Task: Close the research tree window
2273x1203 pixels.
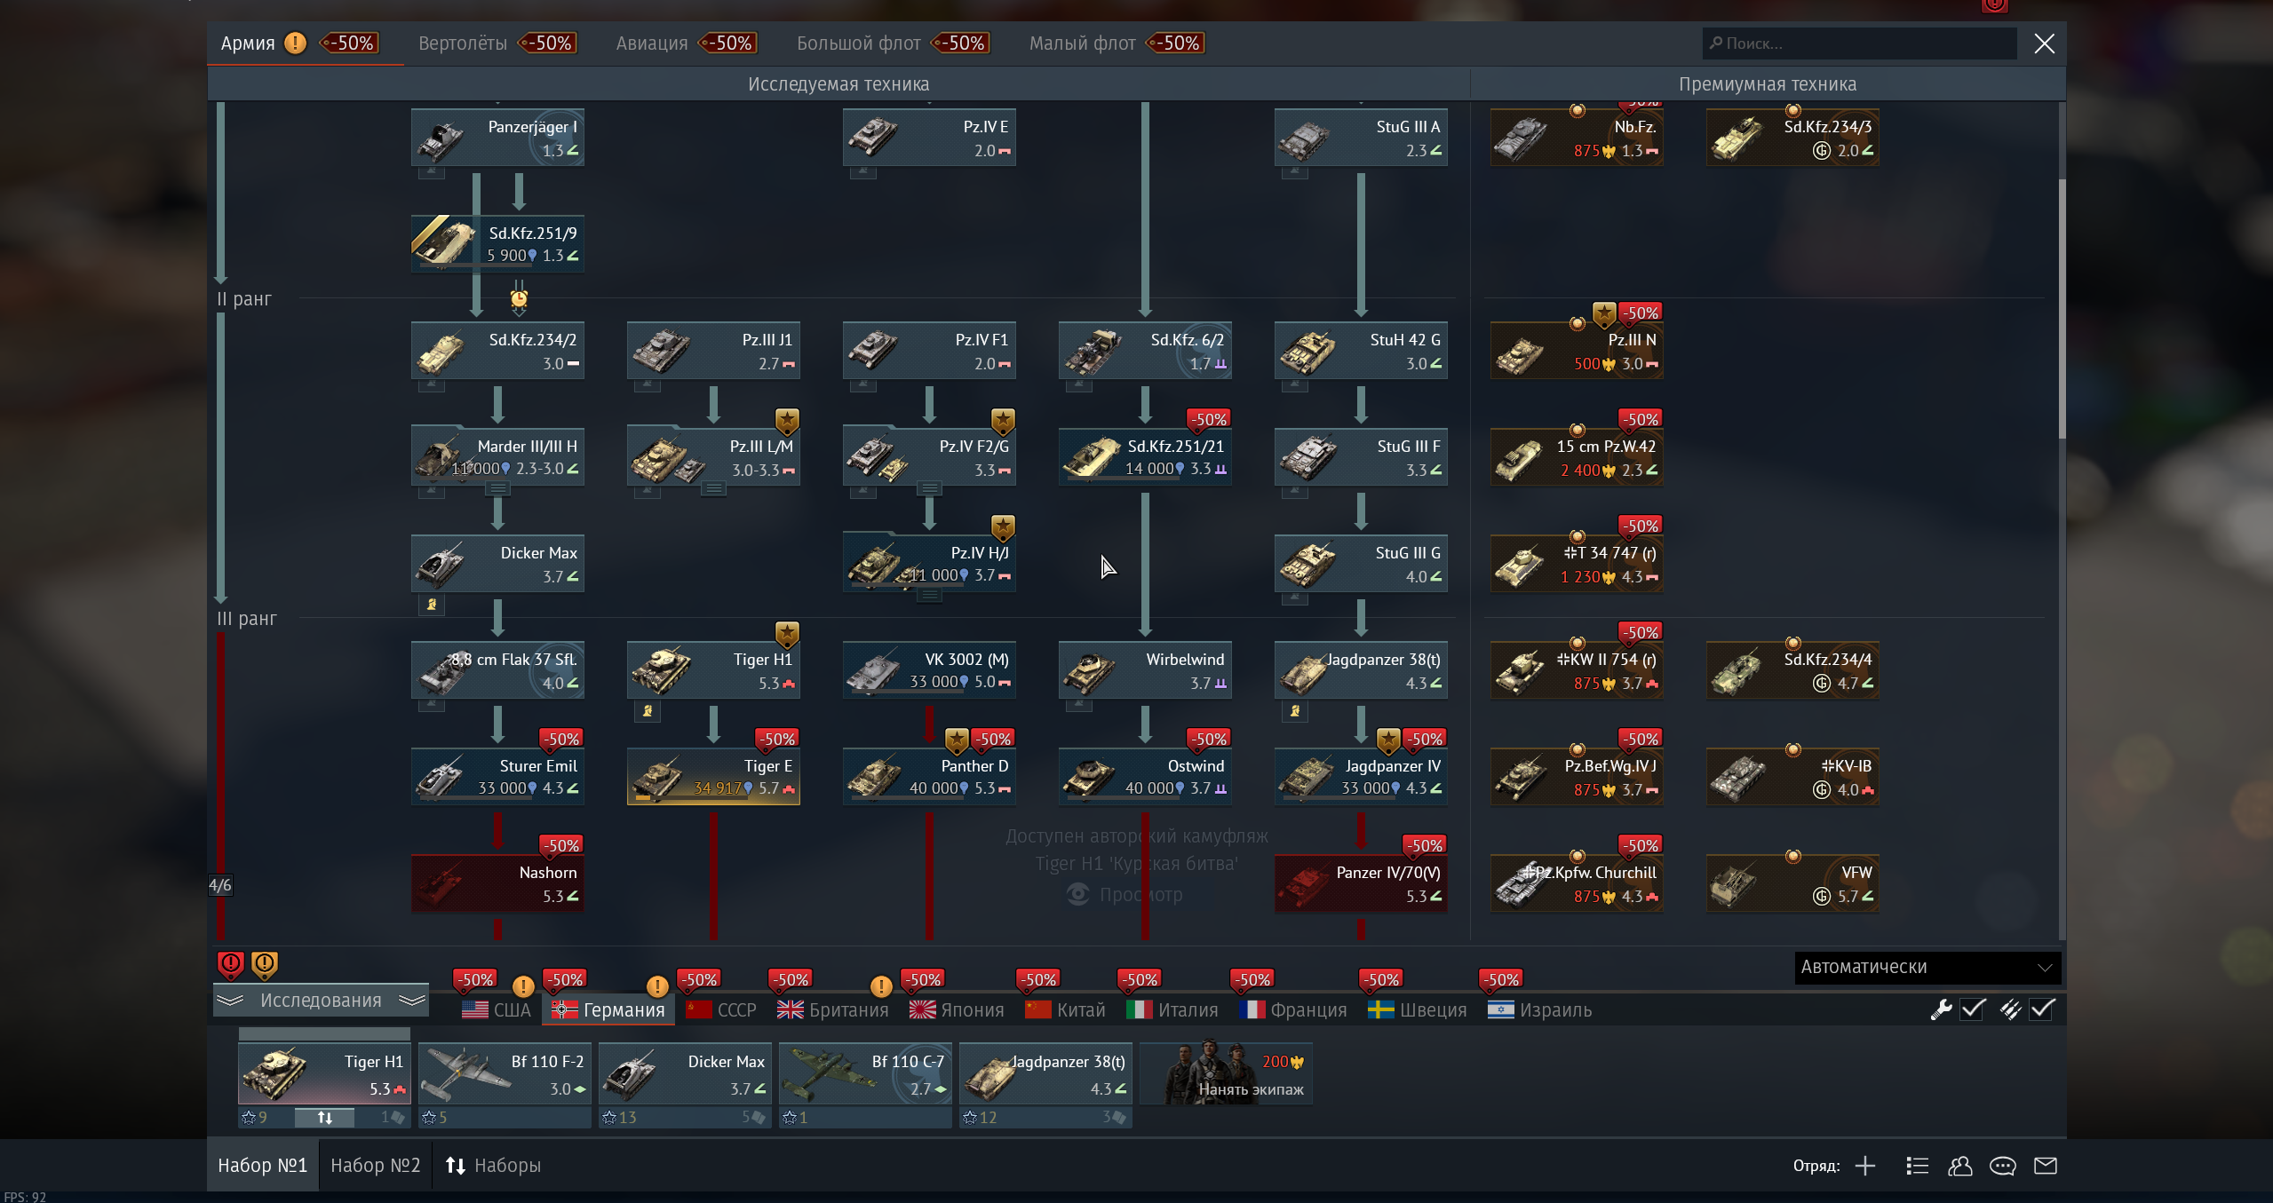Action: 2044,44
